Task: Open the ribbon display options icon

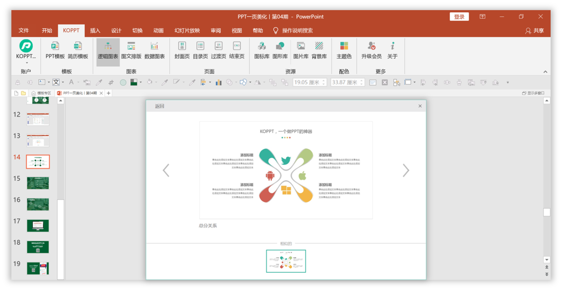Action: coord(482,17)
